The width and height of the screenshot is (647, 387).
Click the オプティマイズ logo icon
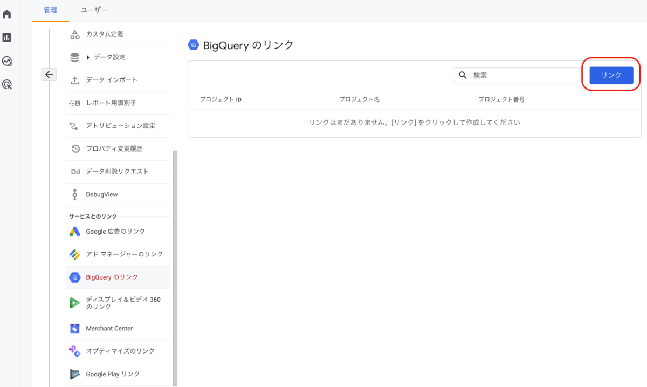click(x=75, y=351)
